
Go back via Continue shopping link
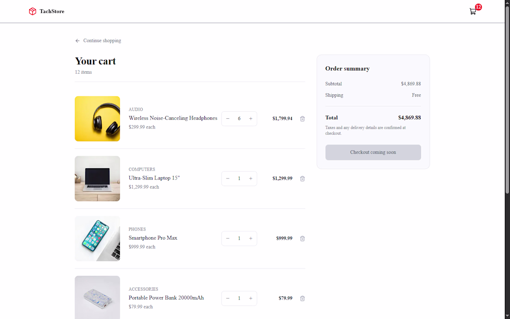tap(98, 41)
